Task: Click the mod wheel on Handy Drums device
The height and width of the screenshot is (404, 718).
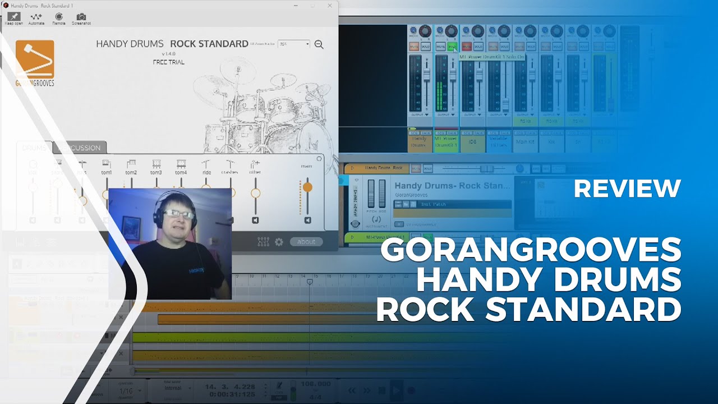Action: click(x=383, y=194)
